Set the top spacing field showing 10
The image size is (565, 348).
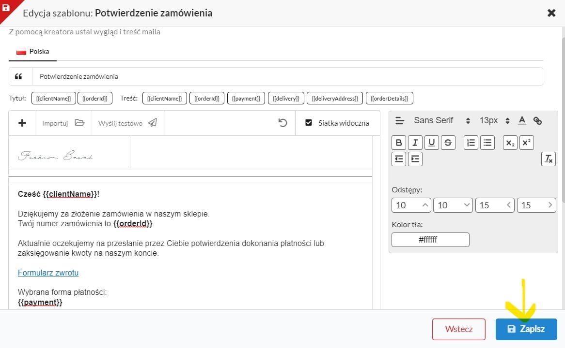[411, 205]
